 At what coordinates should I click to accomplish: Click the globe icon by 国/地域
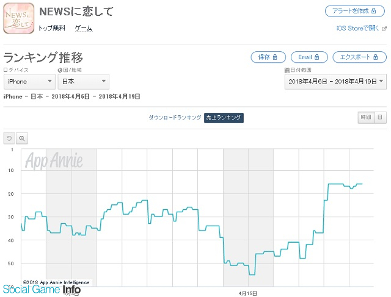pos(60,70)
